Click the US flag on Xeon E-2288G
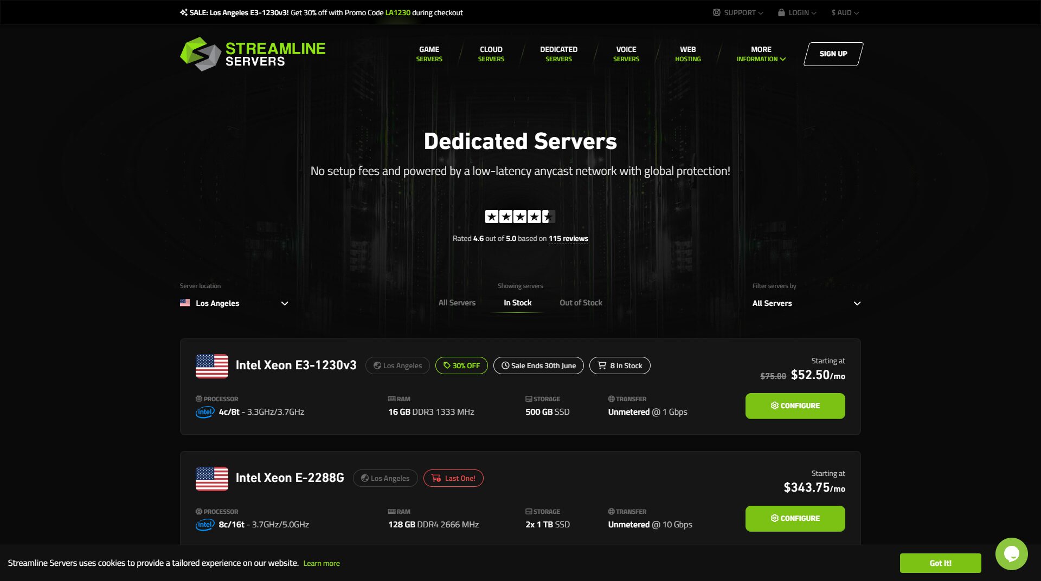Viewport: 1041px width, 581px height. pyautogui.click(x=211, y=479)
